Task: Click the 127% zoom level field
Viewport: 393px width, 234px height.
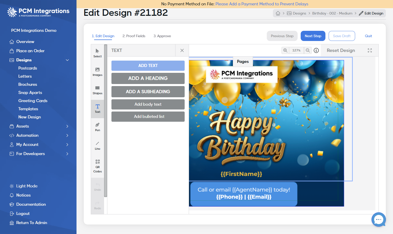Action: [x=296, y=50]
